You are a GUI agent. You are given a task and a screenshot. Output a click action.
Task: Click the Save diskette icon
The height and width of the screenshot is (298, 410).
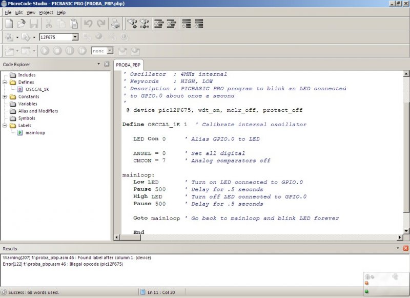(34, 24)
